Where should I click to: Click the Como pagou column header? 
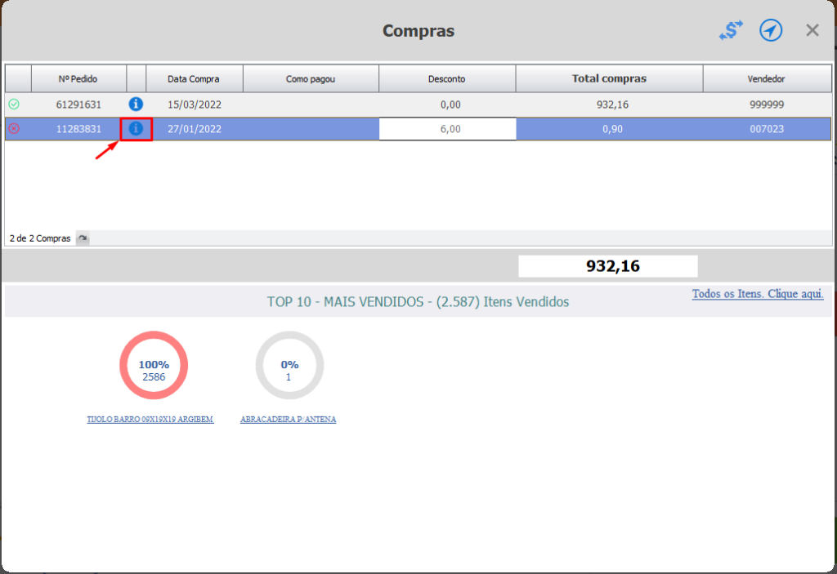coord(311,79)
